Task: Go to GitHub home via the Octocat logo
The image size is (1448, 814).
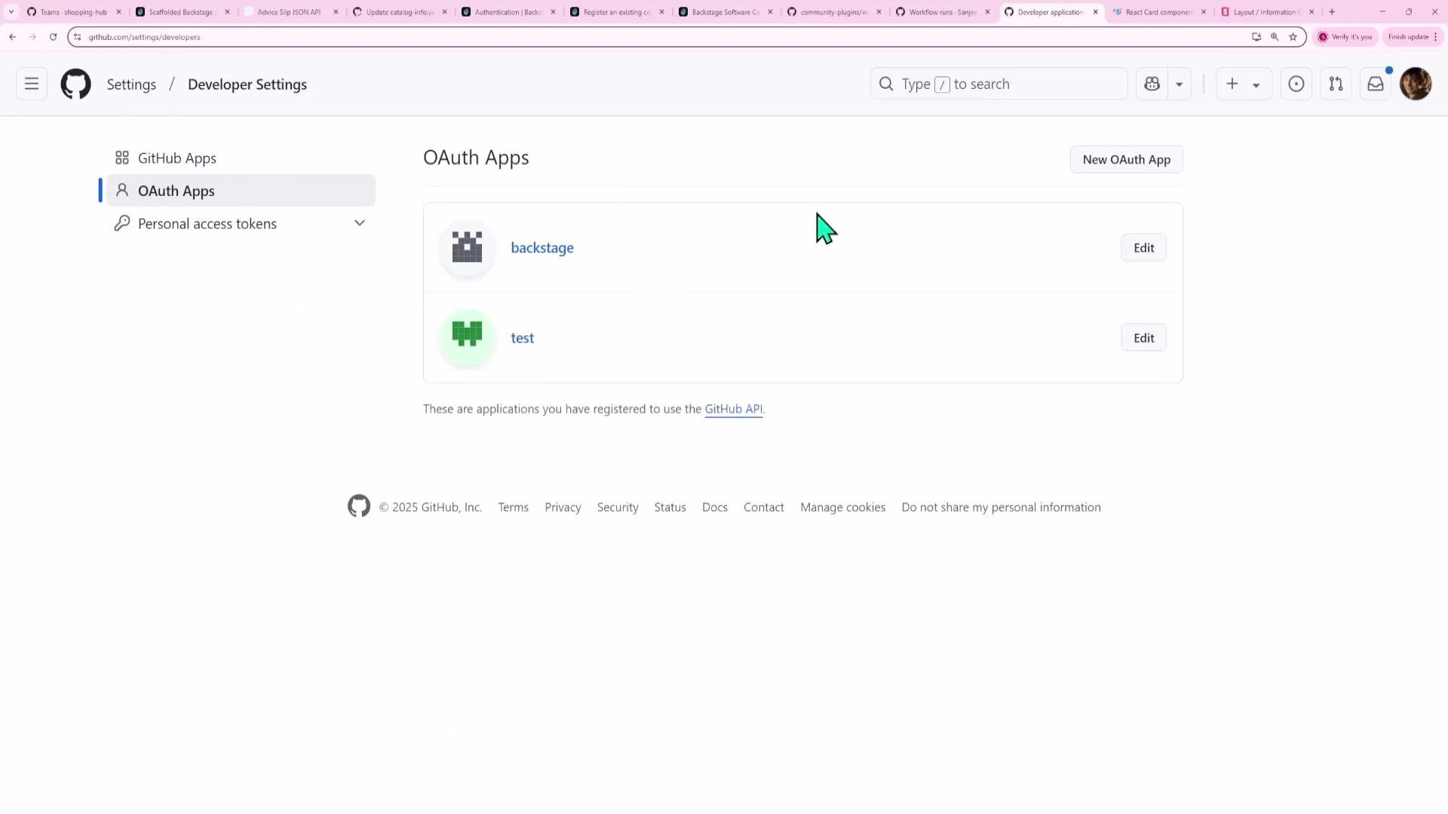Action: 75,84
